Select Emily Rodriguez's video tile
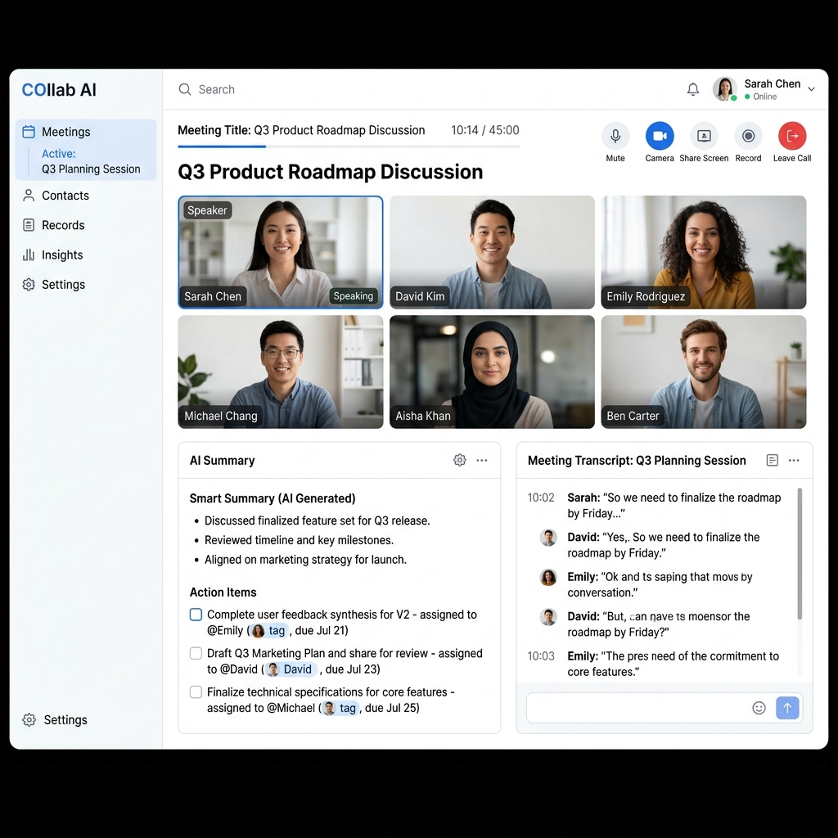The height and width of the screenshot is (838, 838). coord(703,252)
